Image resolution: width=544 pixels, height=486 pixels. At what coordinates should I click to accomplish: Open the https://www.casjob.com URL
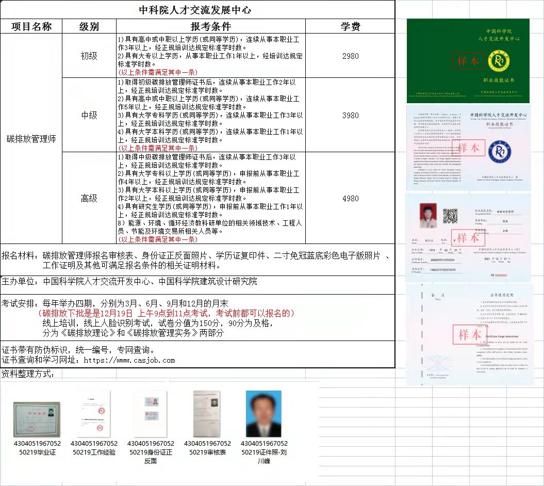(x=129, y=360)
